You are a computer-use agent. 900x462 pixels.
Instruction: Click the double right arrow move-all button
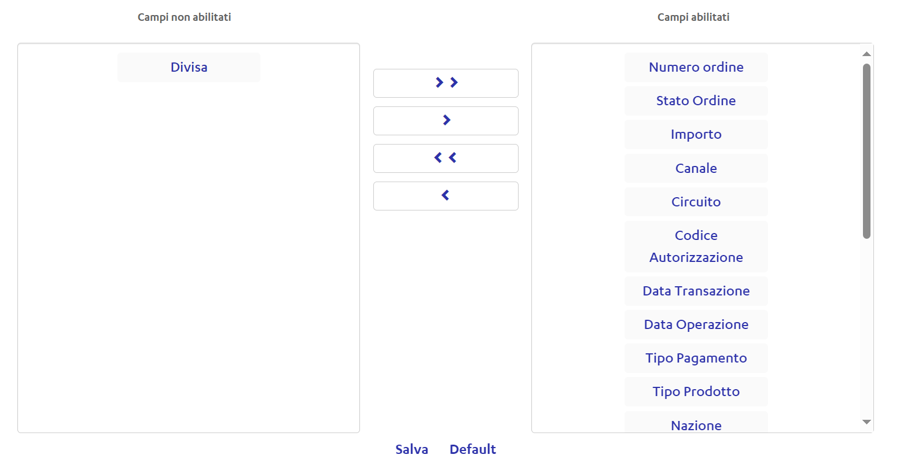tap(446, 83)
